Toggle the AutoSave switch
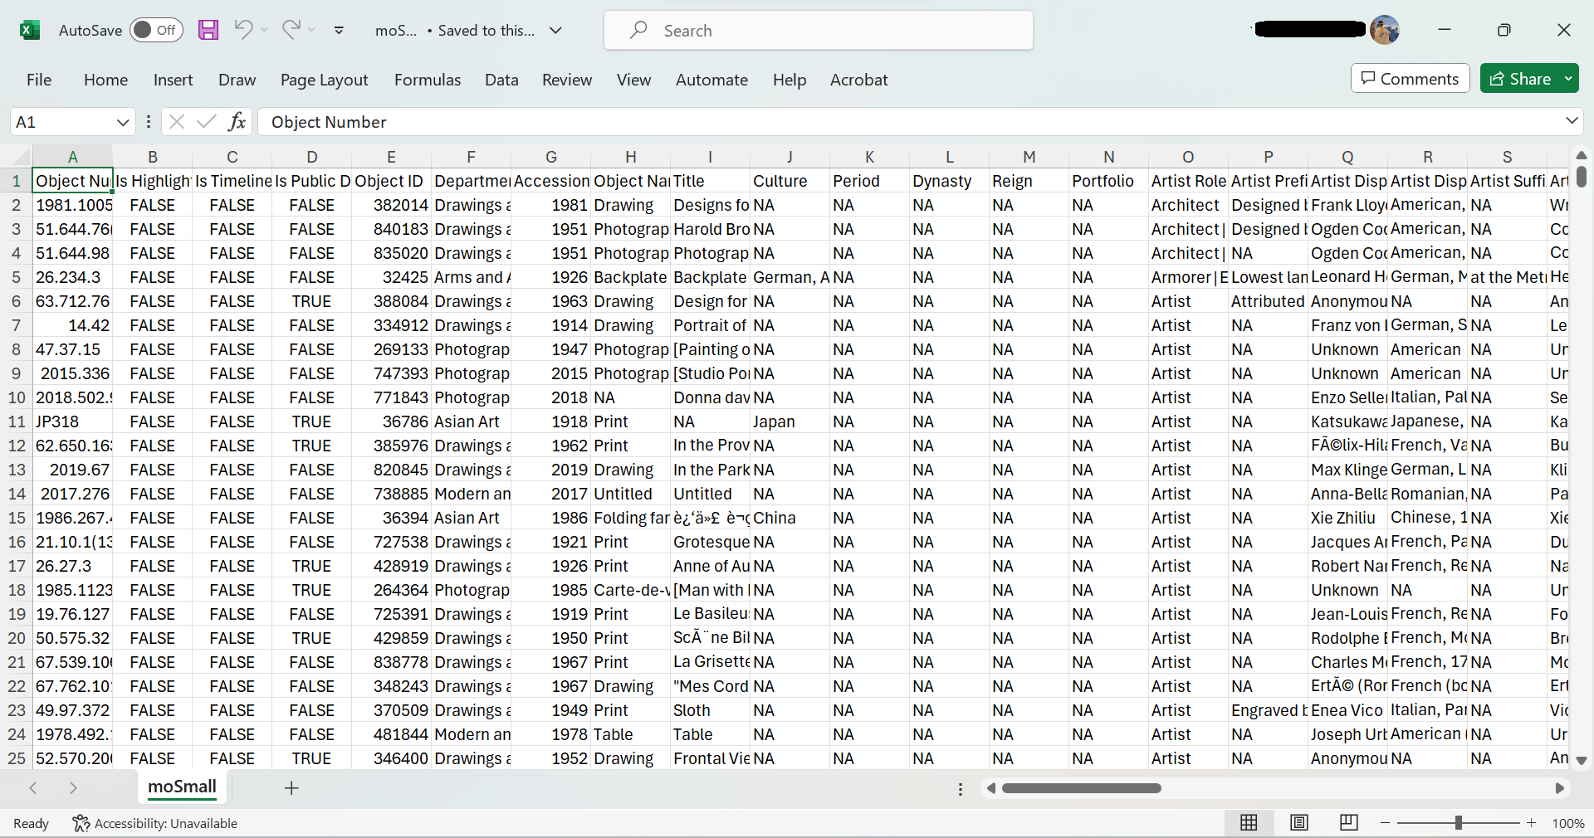 coord(157,31)
